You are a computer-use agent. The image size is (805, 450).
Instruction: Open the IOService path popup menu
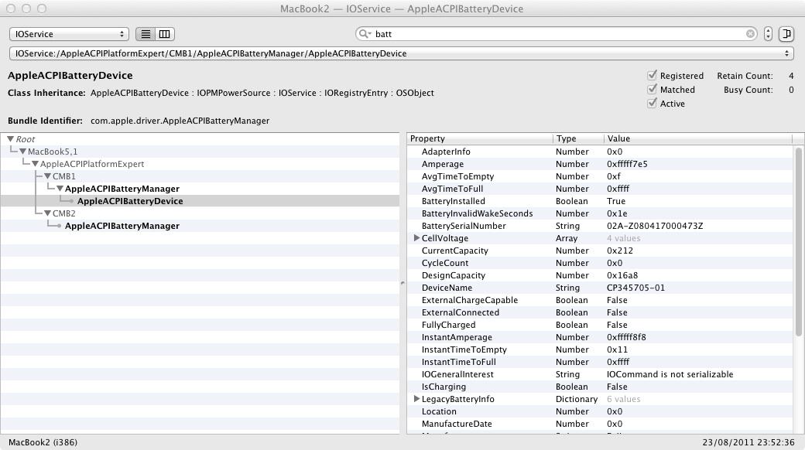point(402,53)
